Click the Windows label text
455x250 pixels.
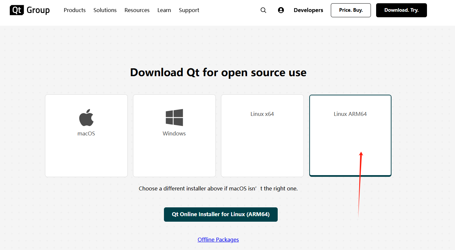174,133
